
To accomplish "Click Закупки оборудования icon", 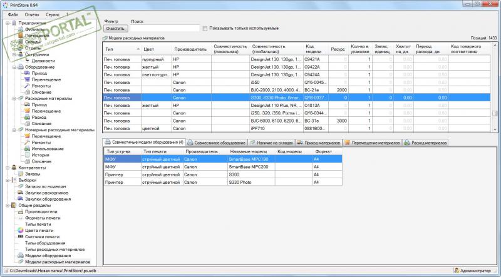I will click(21, 199).
